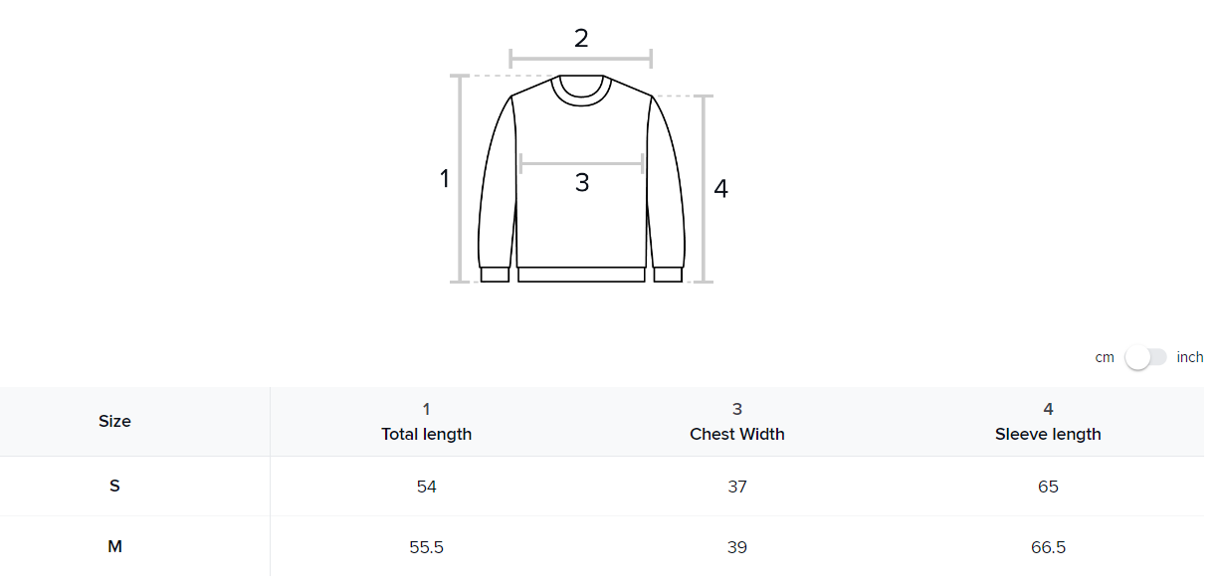
Task: Click the chest width measurement line
Action: (x=581, y=163)
